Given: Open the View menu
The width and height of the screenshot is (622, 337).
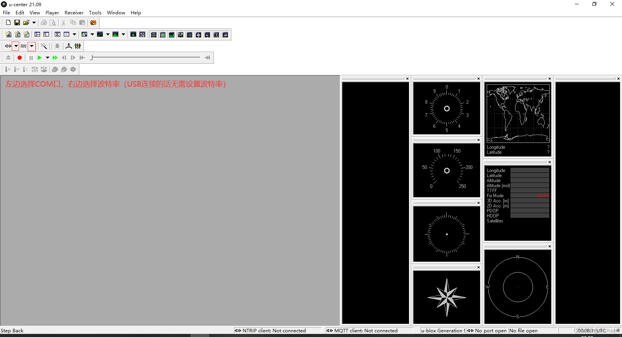Looking at the screenshot, I should pyautogui.click(x=35, y=13).
